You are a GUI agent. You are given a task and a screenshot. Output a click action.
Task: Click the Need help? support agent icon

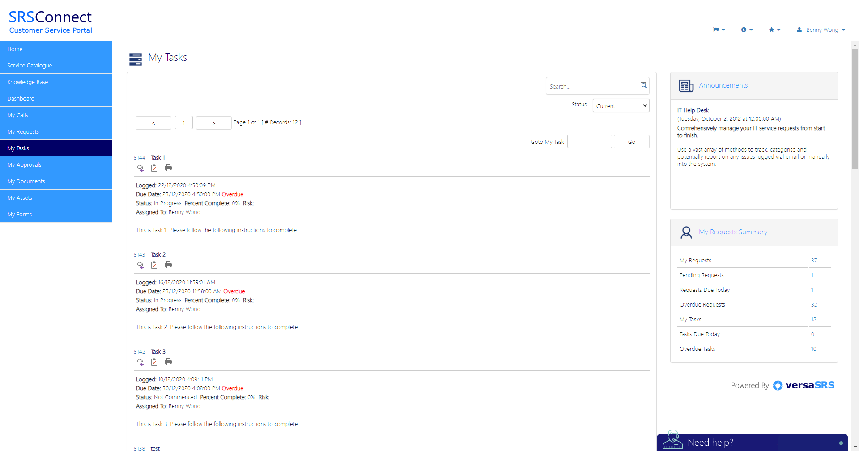pyautogui.click(x=672, y=440)
